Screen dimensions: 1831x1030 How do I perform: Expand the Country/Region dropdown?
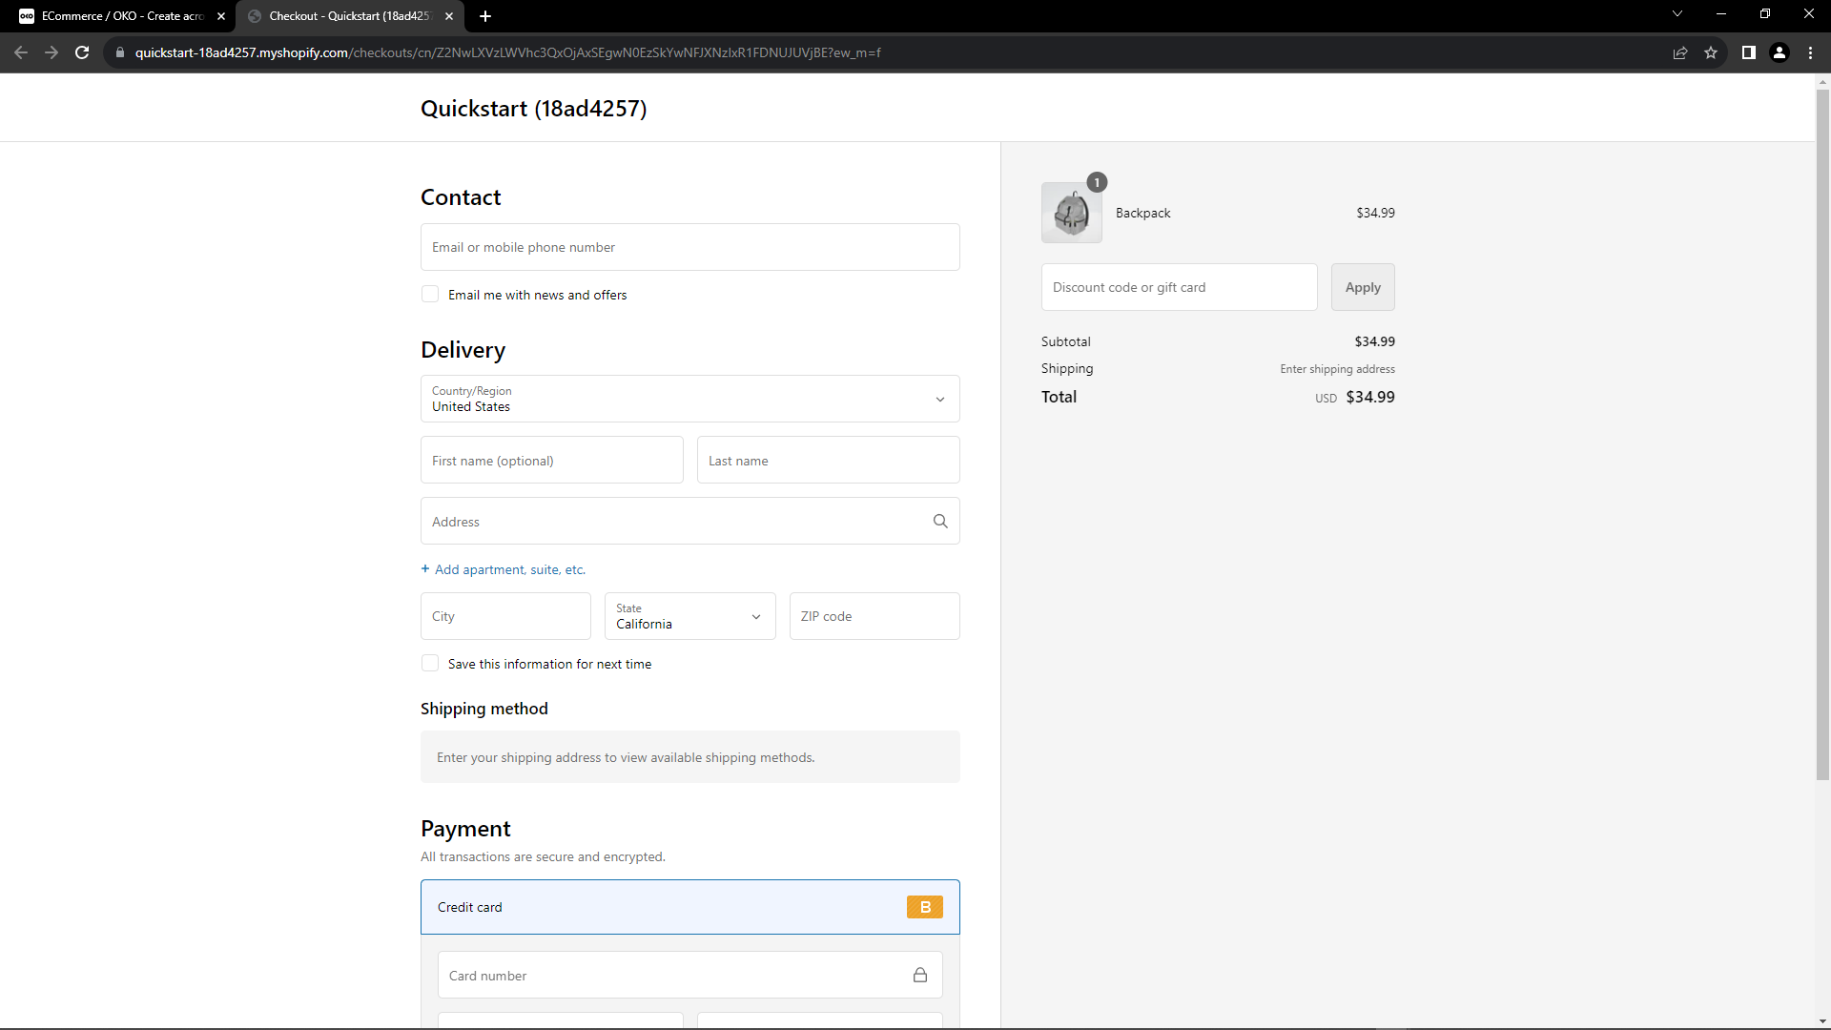click(x=940, y=399)
